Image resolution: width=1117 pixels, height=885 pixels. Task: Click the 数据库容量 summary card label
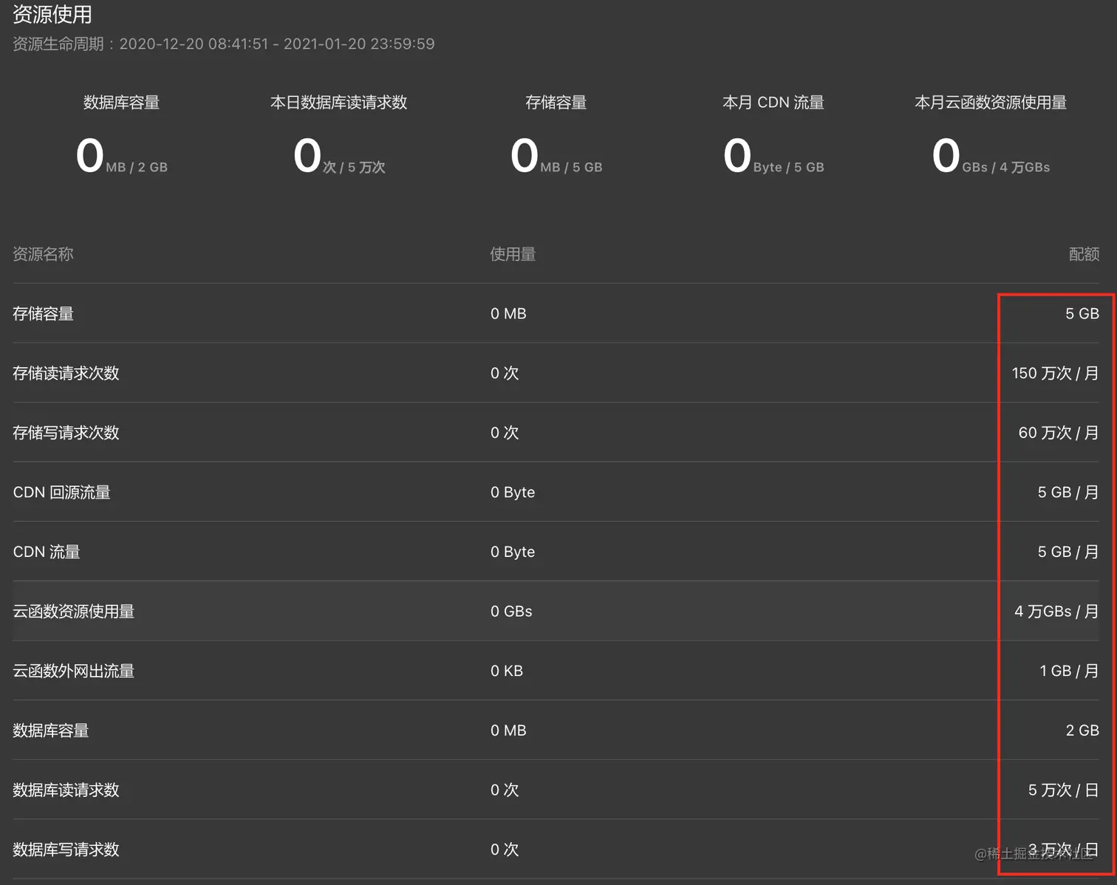122,103
